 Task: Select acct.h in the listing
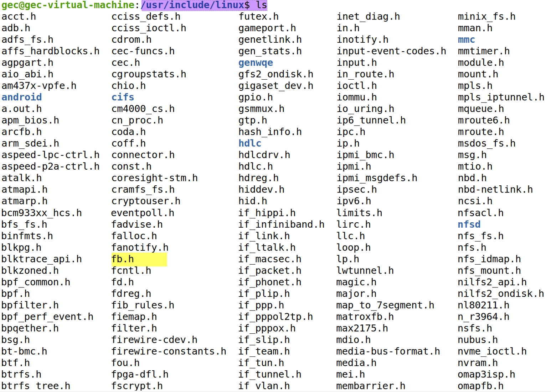[x=19, y=16]
